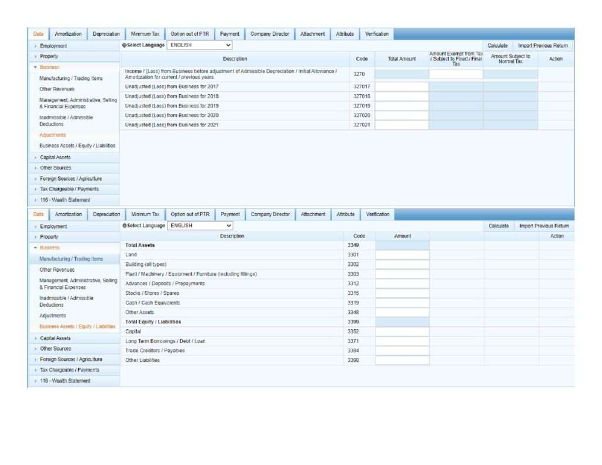Select the Verification tab in the upper form
Viewport: 602px width, 465px height.
[x=376, y=34]
